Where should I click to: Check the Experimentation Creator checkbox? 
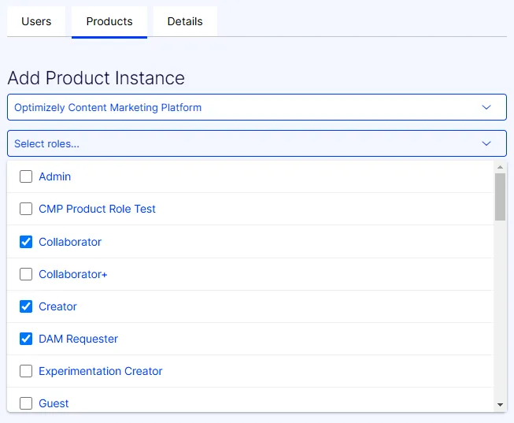tap(26, 371)
